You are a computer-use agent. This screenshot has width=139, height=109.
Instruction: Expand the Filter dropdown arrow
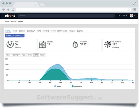(x=23, y=36)
